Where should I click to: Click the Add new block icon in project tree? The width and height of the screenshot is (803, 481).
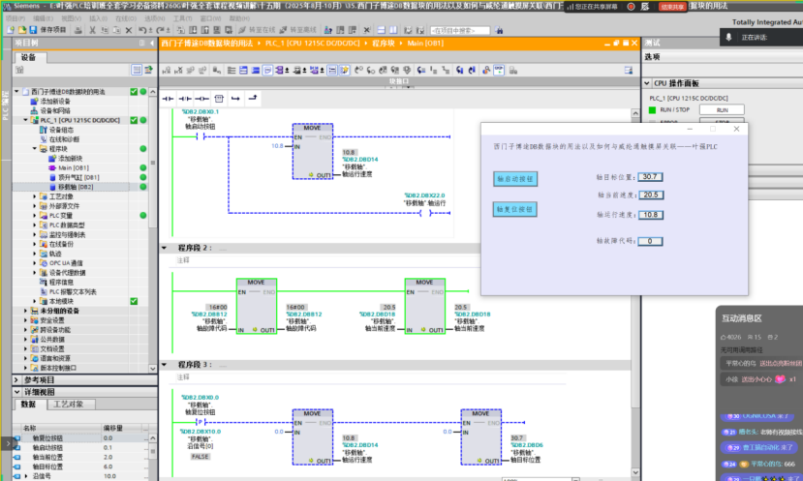(x=52, y=158)
